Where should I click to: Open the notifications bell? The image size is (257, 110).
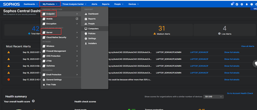(x=246, y=4)
